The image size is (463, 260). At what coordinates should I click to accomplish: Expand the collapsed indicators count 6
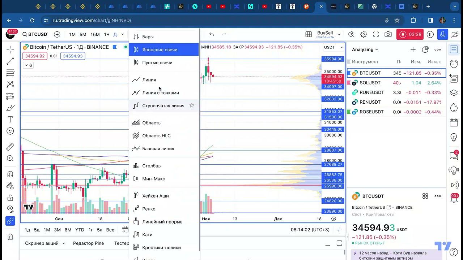click(28, 65)
